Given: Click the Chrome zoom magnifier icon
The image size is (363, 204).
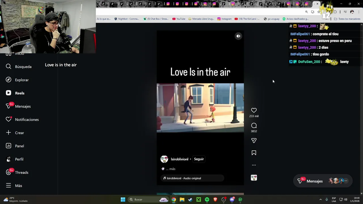Looking at the screenshot, I should pyautogui.click(x=307, y=12).
